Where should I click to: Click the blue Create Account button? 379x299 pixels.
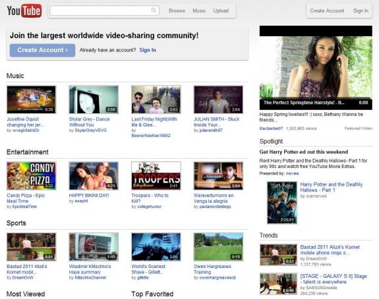(42, 50)
